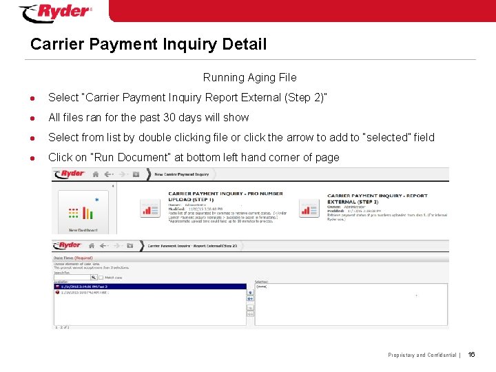Click the add-all double arrow button

click(x=250, y=298)
